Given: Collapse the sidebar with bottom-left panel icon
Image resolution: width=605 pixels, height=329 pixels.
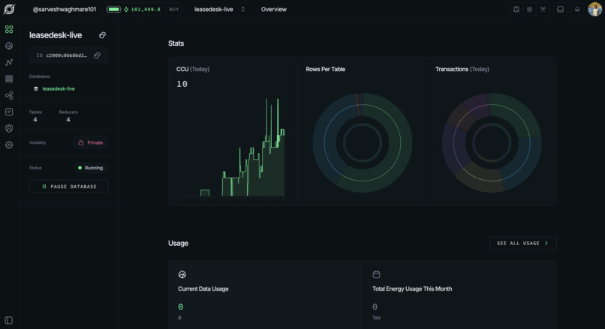Looking at the screenshot, I should 9,320.
